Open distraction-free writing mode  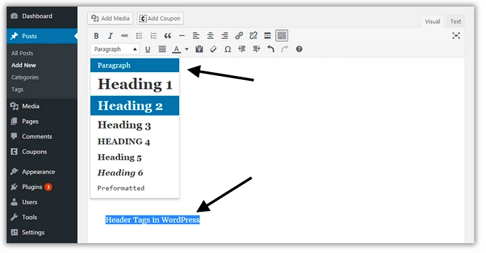(456, 35)
